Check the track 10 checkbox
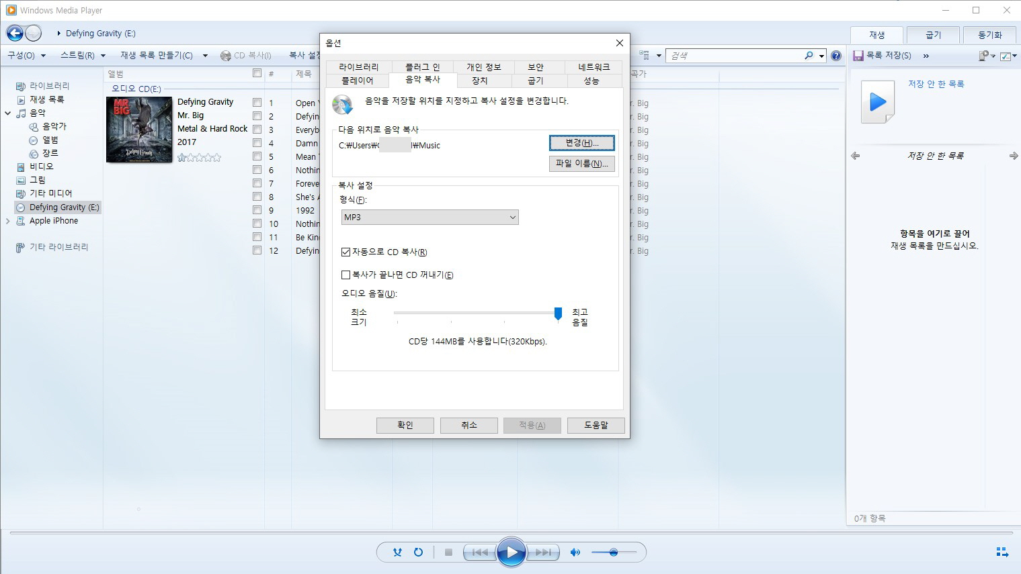 coord(257,224)
